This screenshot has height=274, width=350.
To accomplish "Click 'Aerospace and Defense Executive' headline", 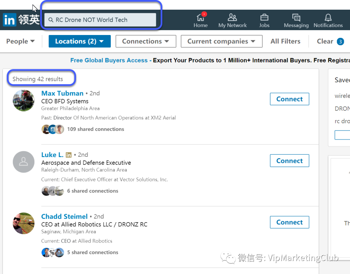I will (86, 163).
